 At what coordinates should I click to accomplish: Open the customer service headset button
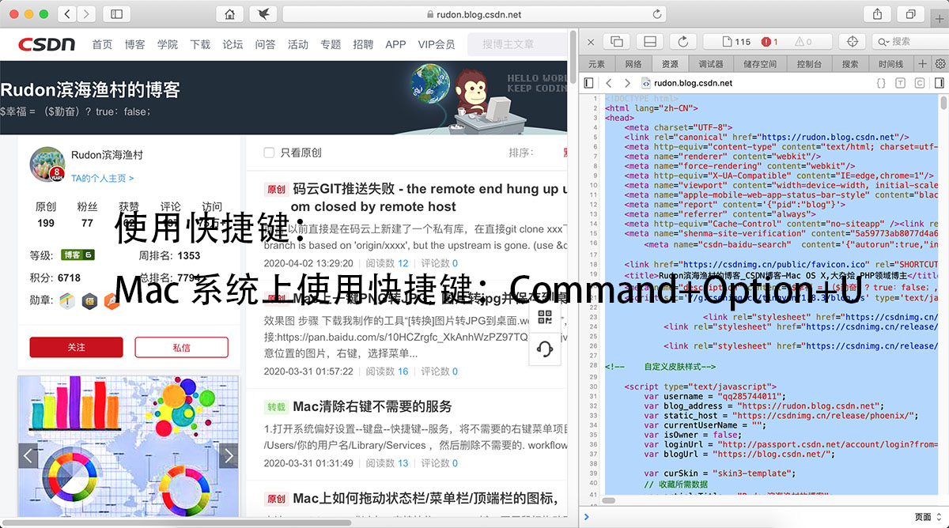tap(544, 349)
